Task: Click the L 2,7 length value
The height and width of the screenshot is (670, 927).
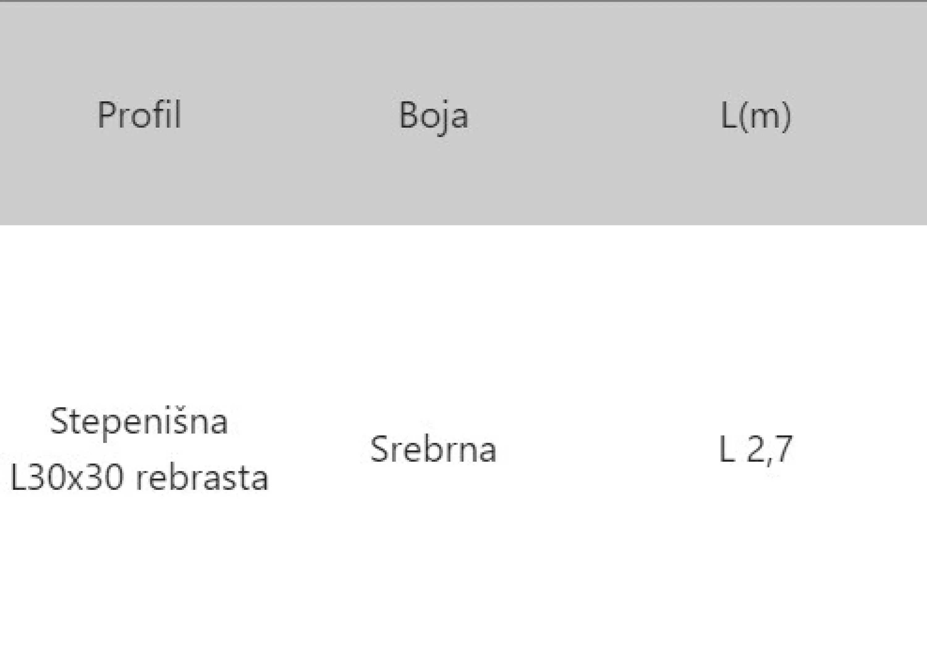Action: tap(755, 450)
